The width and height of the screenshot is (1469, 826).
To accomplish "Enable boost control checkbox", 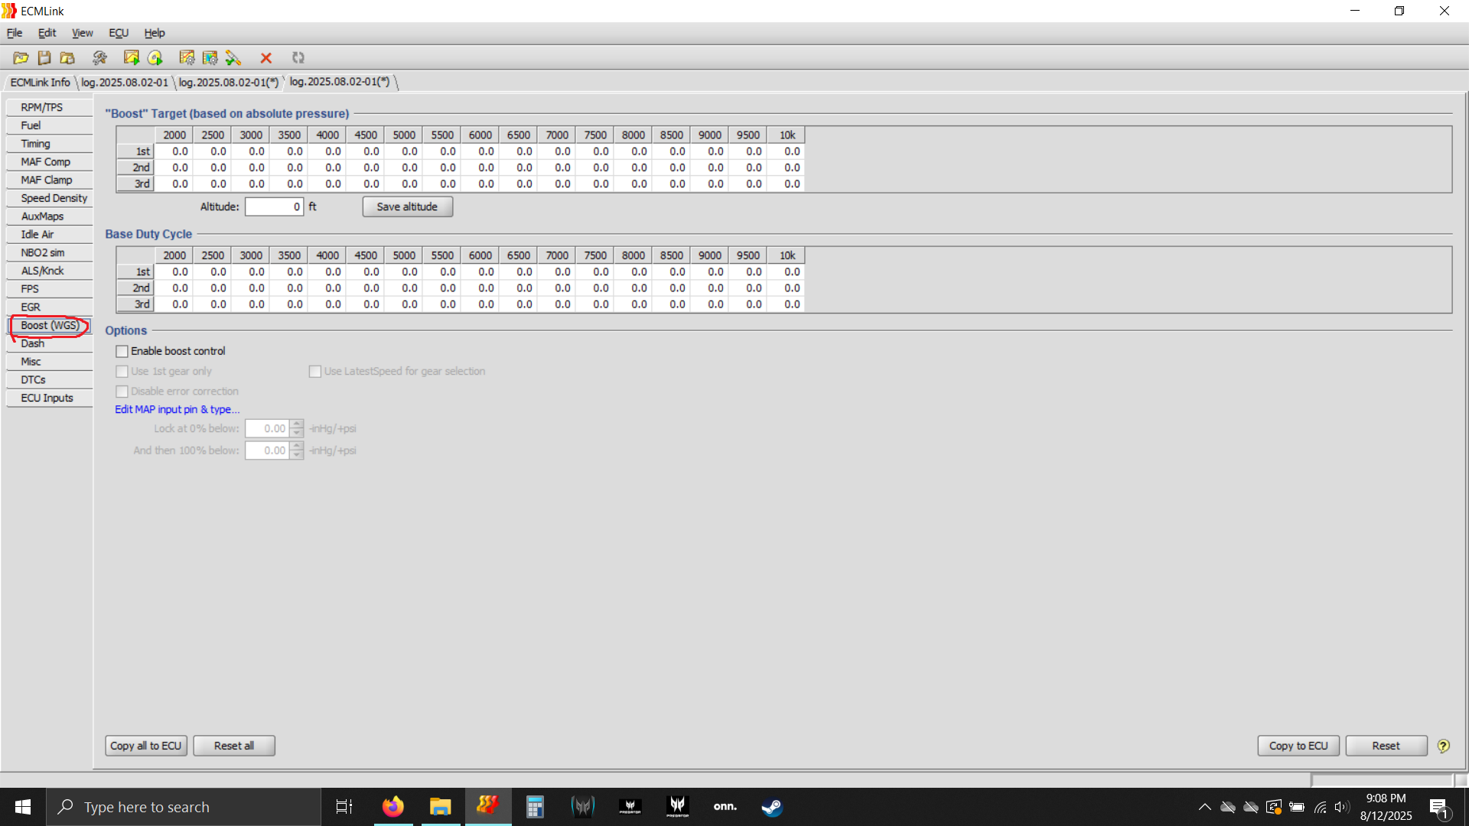I will 122,351.
